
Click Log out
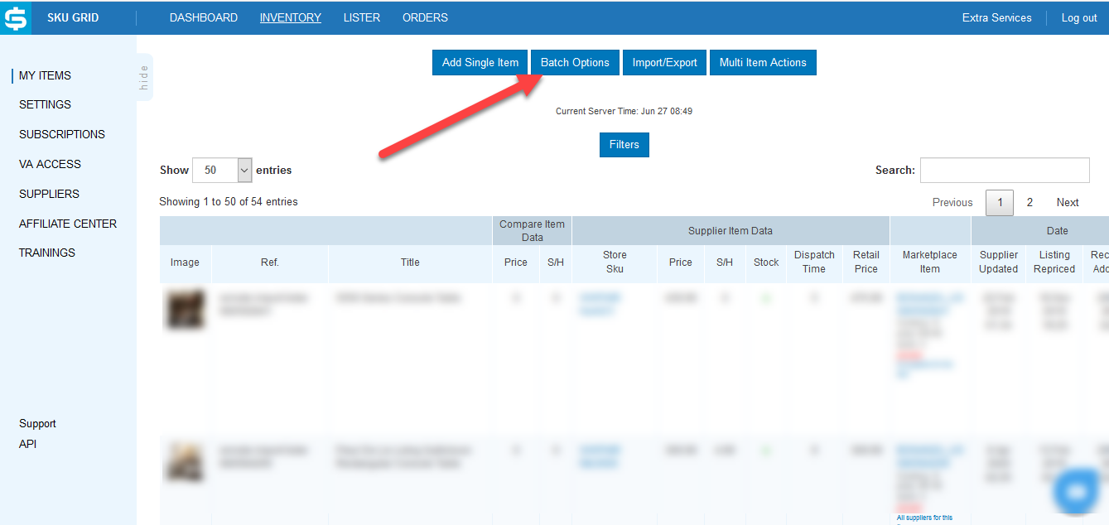tap(1079, 17)
